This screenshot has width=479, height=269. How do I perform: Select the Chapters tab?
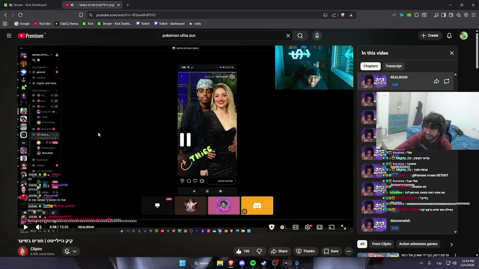[370, 66]
